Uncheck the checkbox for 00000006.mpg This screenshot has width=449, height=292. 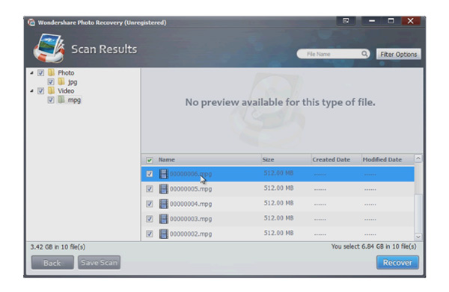click(150, 174)
